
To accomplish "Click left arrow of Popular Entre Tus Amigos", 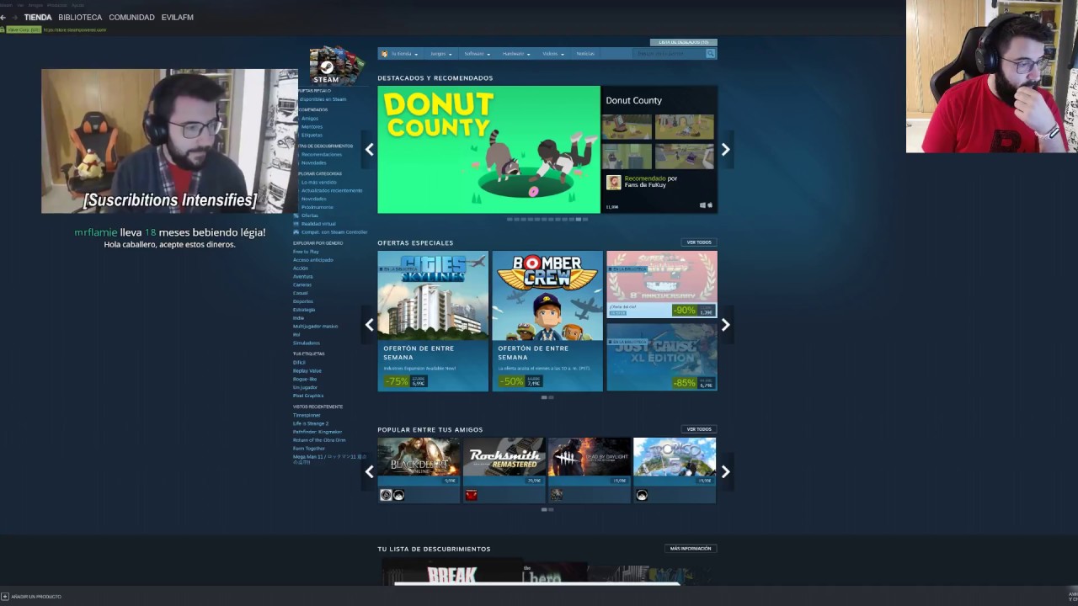I will pos(369,472).
